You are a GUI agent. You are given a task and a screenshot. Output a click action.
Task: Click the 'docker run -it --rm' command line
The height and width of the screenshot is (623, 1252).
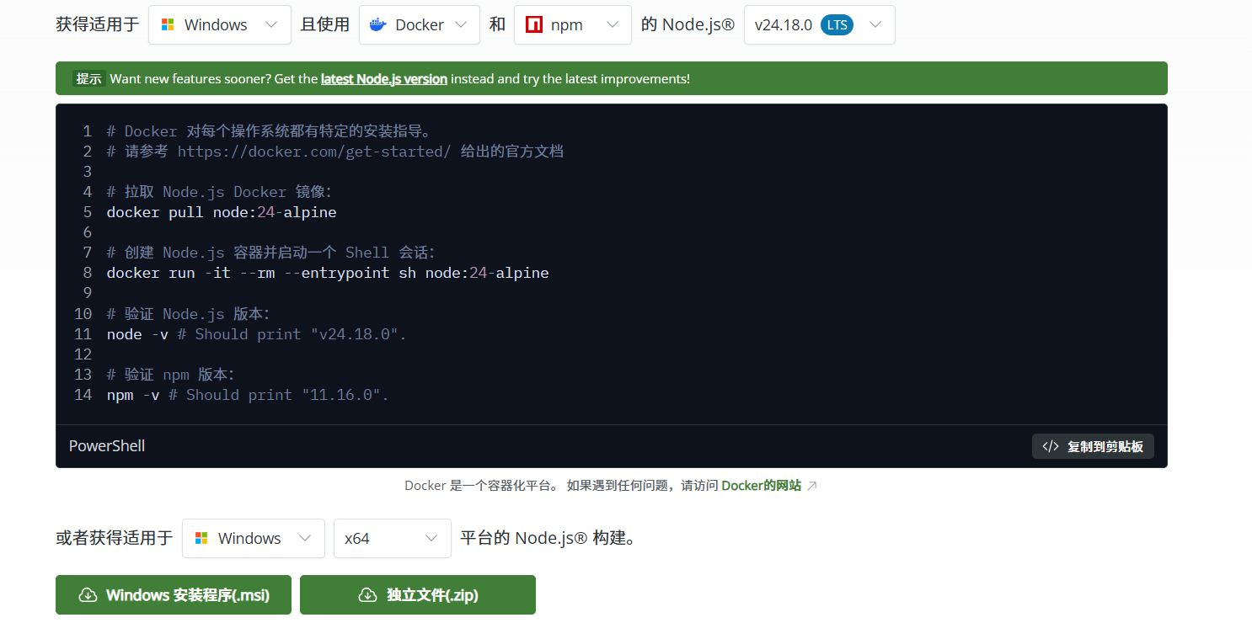tap(328, 273)
